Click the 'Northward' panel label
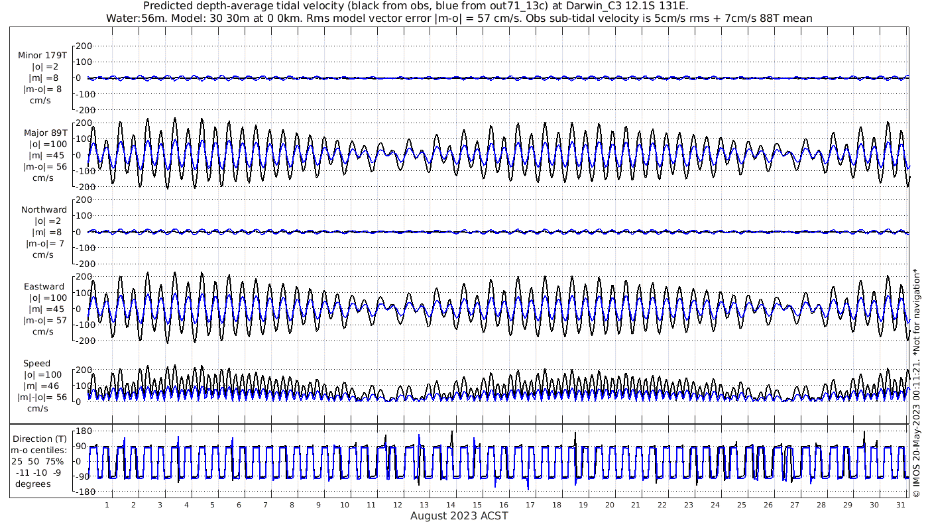 [x=44, y=210]
